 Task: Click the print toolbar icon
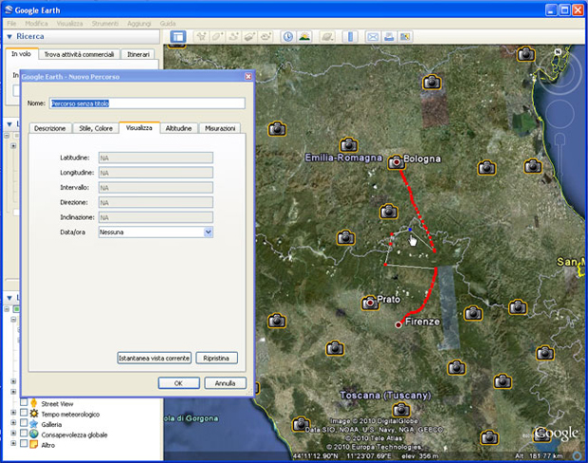point(389,37)
